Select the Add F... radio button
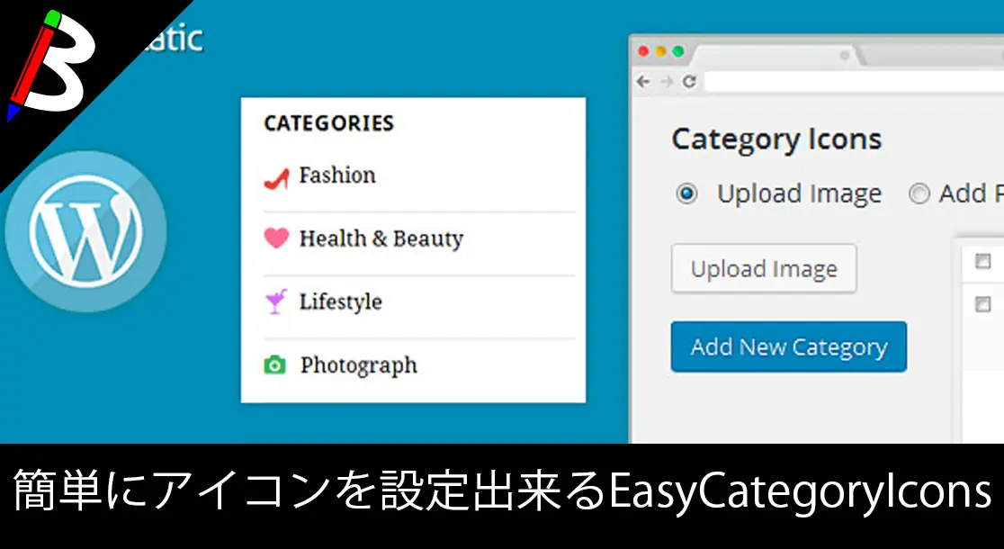Image resolution: width=1004 pixels, height=549 pixels. (x=919, y=193)
